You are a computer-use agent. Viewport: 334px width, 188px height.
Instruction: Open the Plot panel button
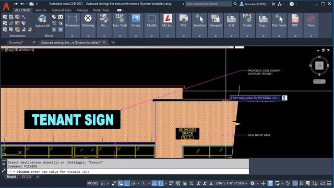183,21
